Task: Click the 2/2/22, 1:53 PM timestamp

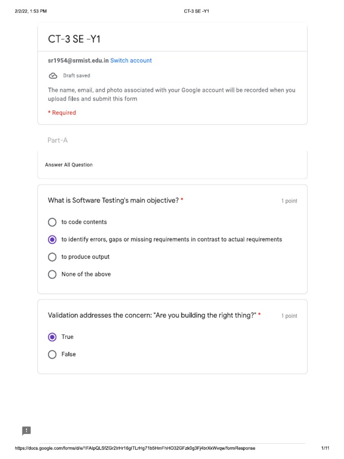Action: coord(30,11)
